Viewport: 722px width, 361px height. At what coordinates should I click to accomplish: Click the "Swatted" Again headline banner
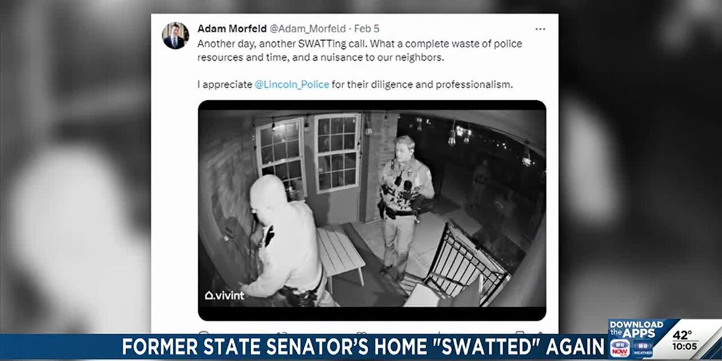tap(363, 348)
